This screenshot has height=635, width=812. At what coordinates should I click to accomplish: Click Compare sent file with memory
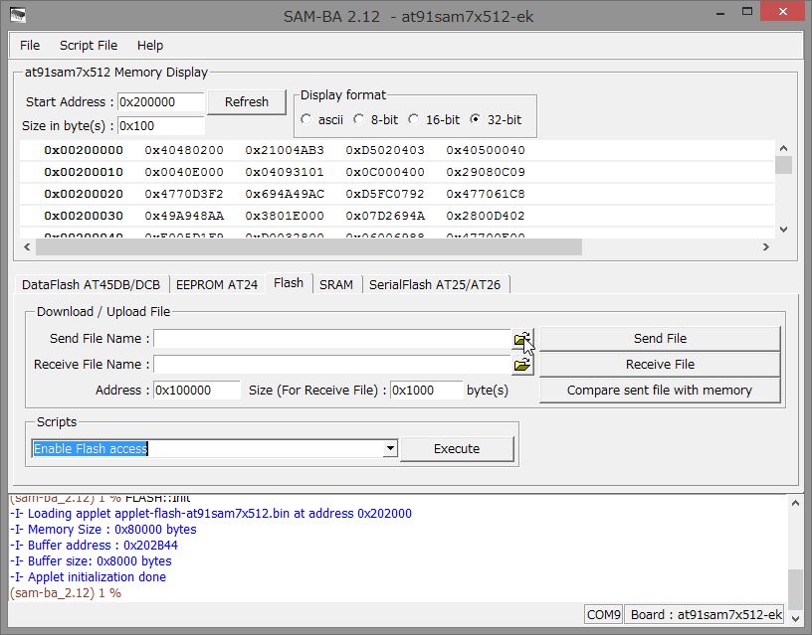tap(661, 391)
